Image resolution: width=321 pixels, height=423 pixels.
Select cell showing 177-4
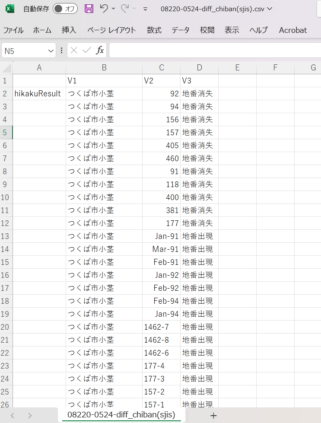[161, 366]
